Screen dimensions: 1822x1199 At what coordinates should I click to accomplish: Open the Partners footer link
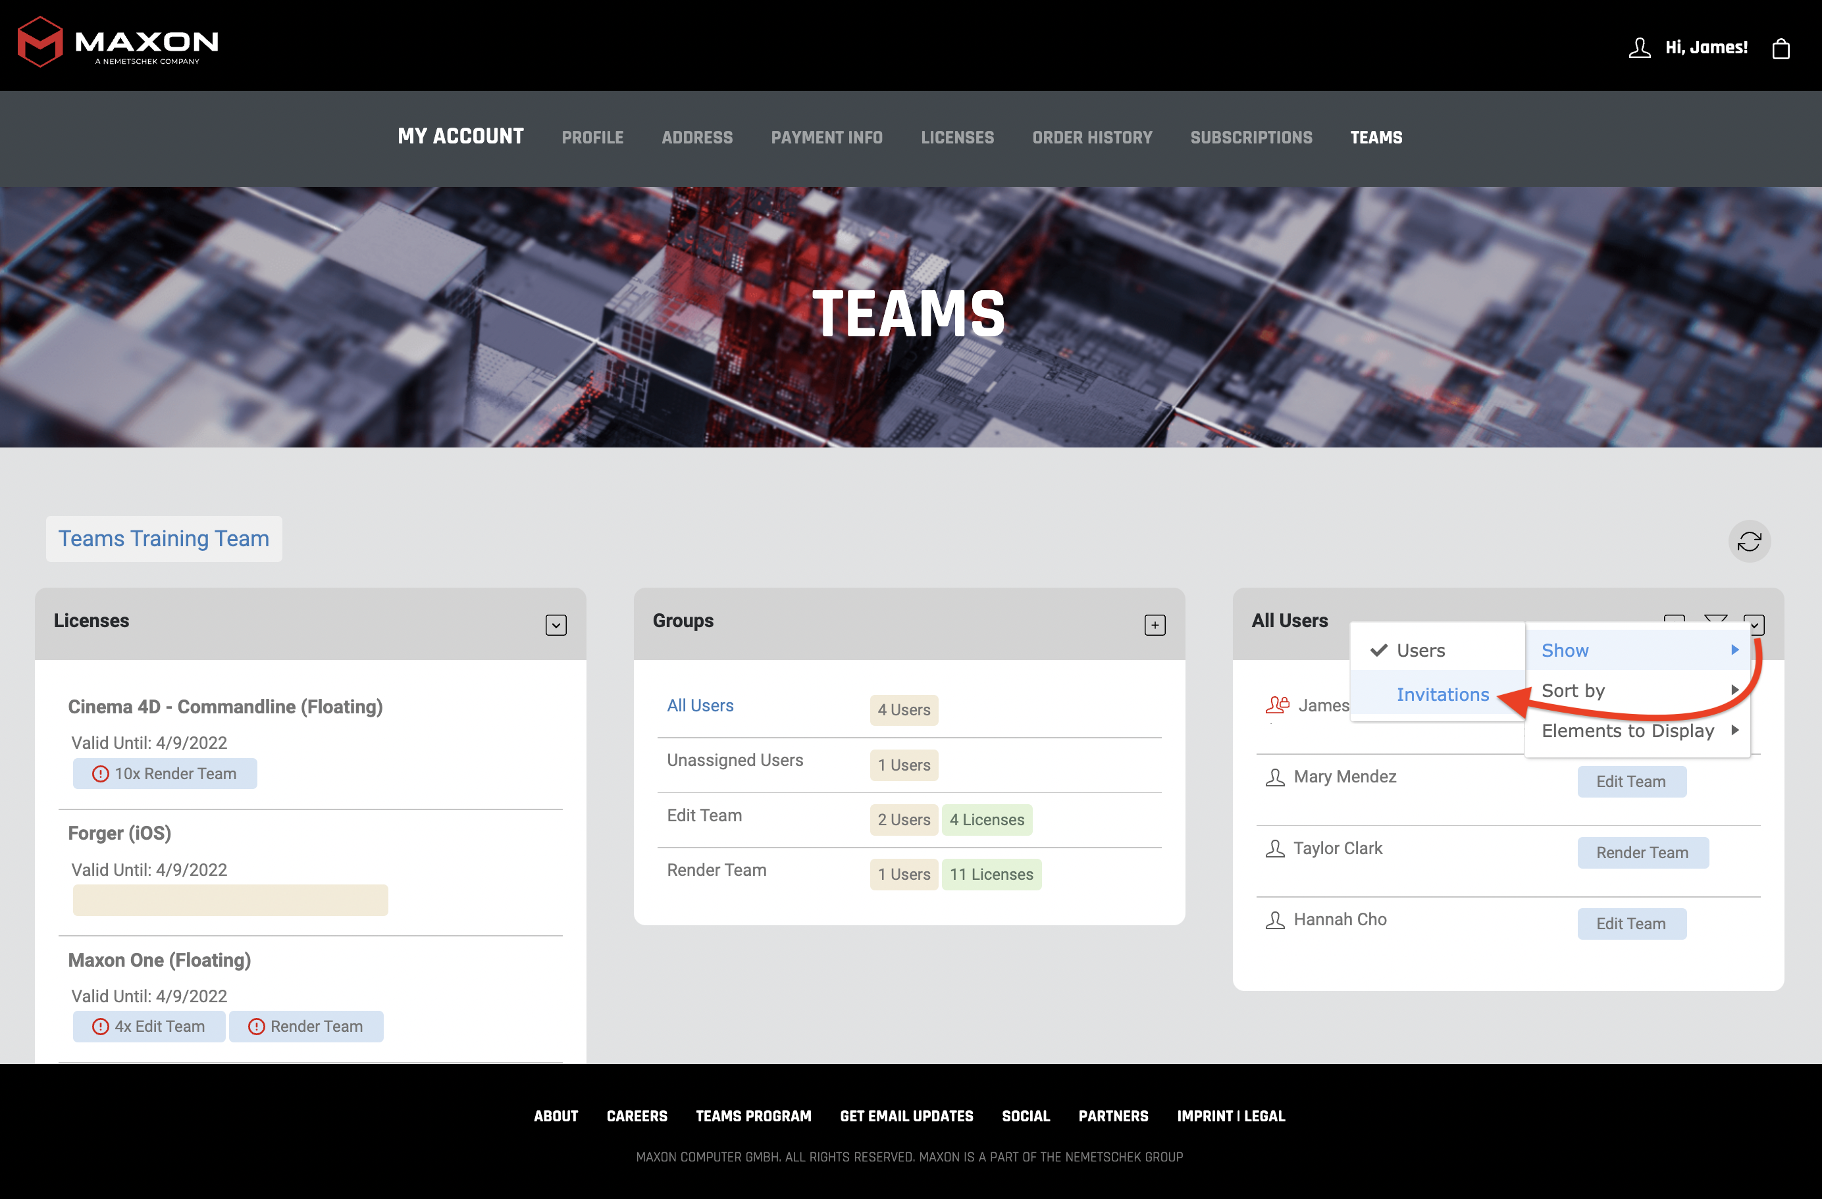[1113, 1116]
